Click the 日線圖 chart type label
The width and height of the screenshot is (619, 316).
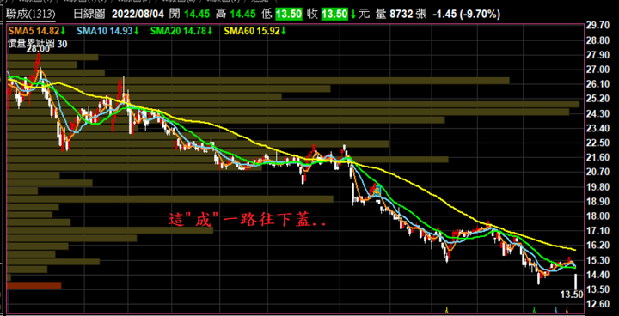(89, 15)
